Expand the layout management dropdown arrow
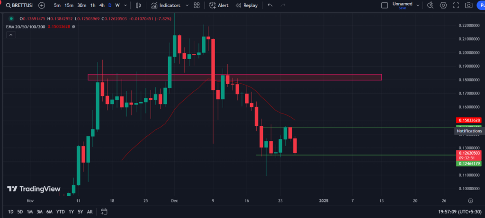 click(x=418, y=5)
